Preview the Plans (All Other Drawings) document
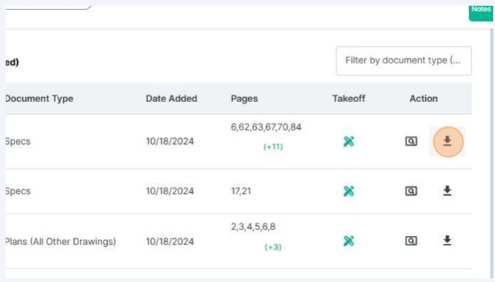The image size is (495, 282). click(411, 240)
